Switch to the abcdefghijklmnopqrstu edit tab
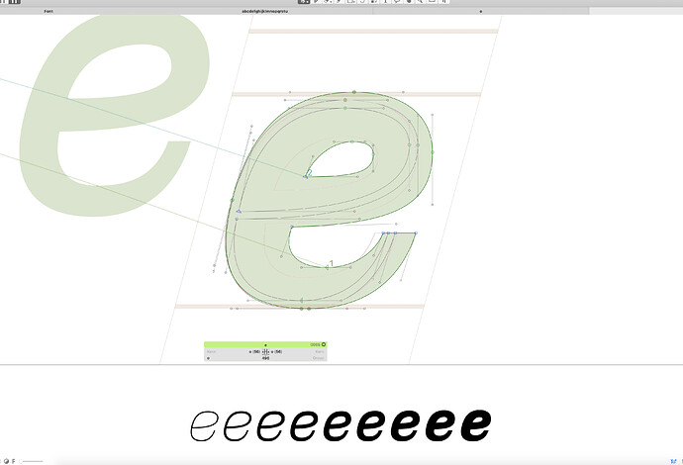 pos(265,11)
